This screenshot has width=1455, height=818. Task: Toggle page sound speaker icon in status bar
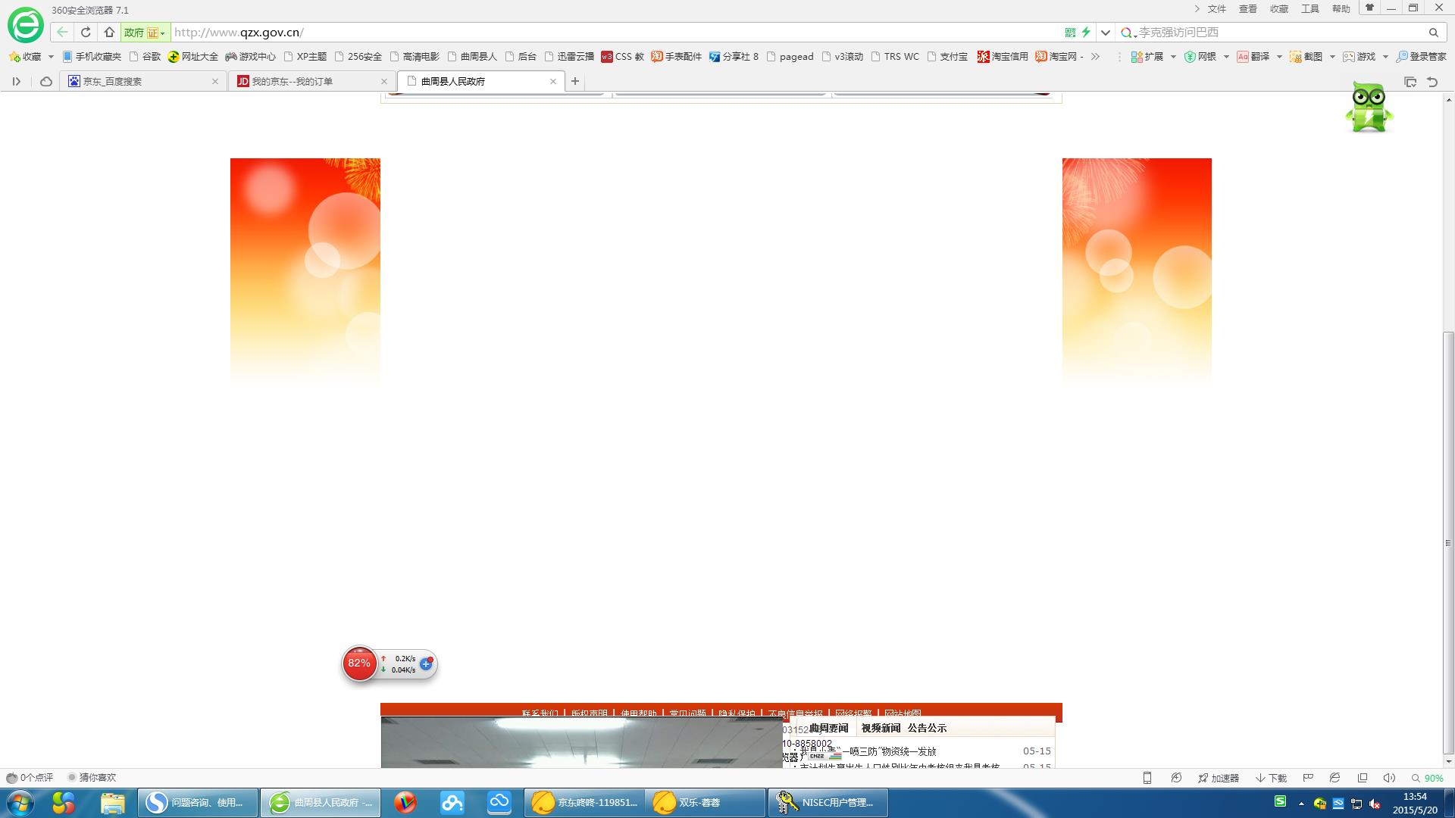(1388, 778)
